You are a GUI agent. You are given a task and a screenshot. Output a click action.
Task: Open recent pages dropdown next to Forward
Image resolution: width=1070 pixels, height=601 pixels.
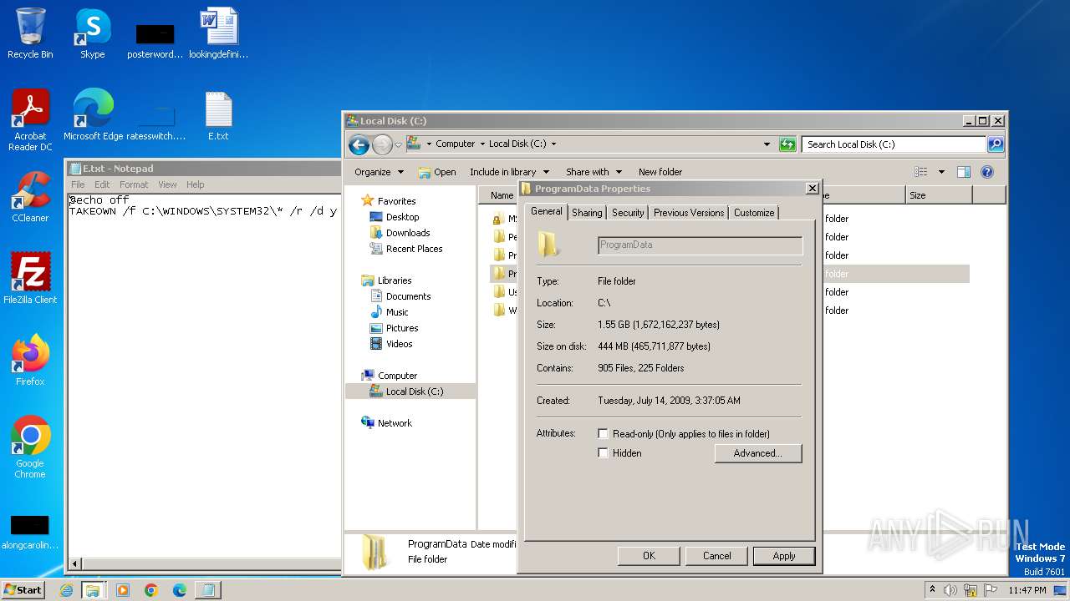pos(398,144)
